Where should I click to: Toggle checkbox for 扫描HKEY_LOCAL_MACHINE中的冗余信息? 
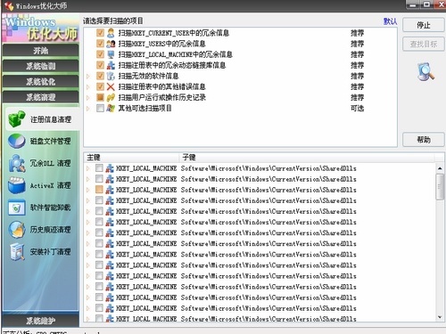coord(100,54)
